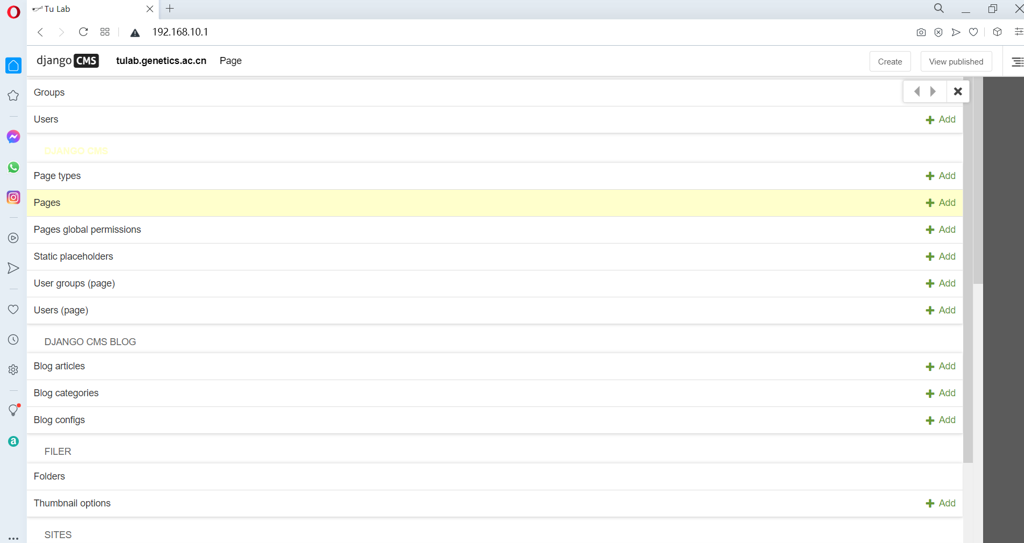Close the Groups admin overlay
Viewport: 1024px width, 543px height.
(958, 91)
